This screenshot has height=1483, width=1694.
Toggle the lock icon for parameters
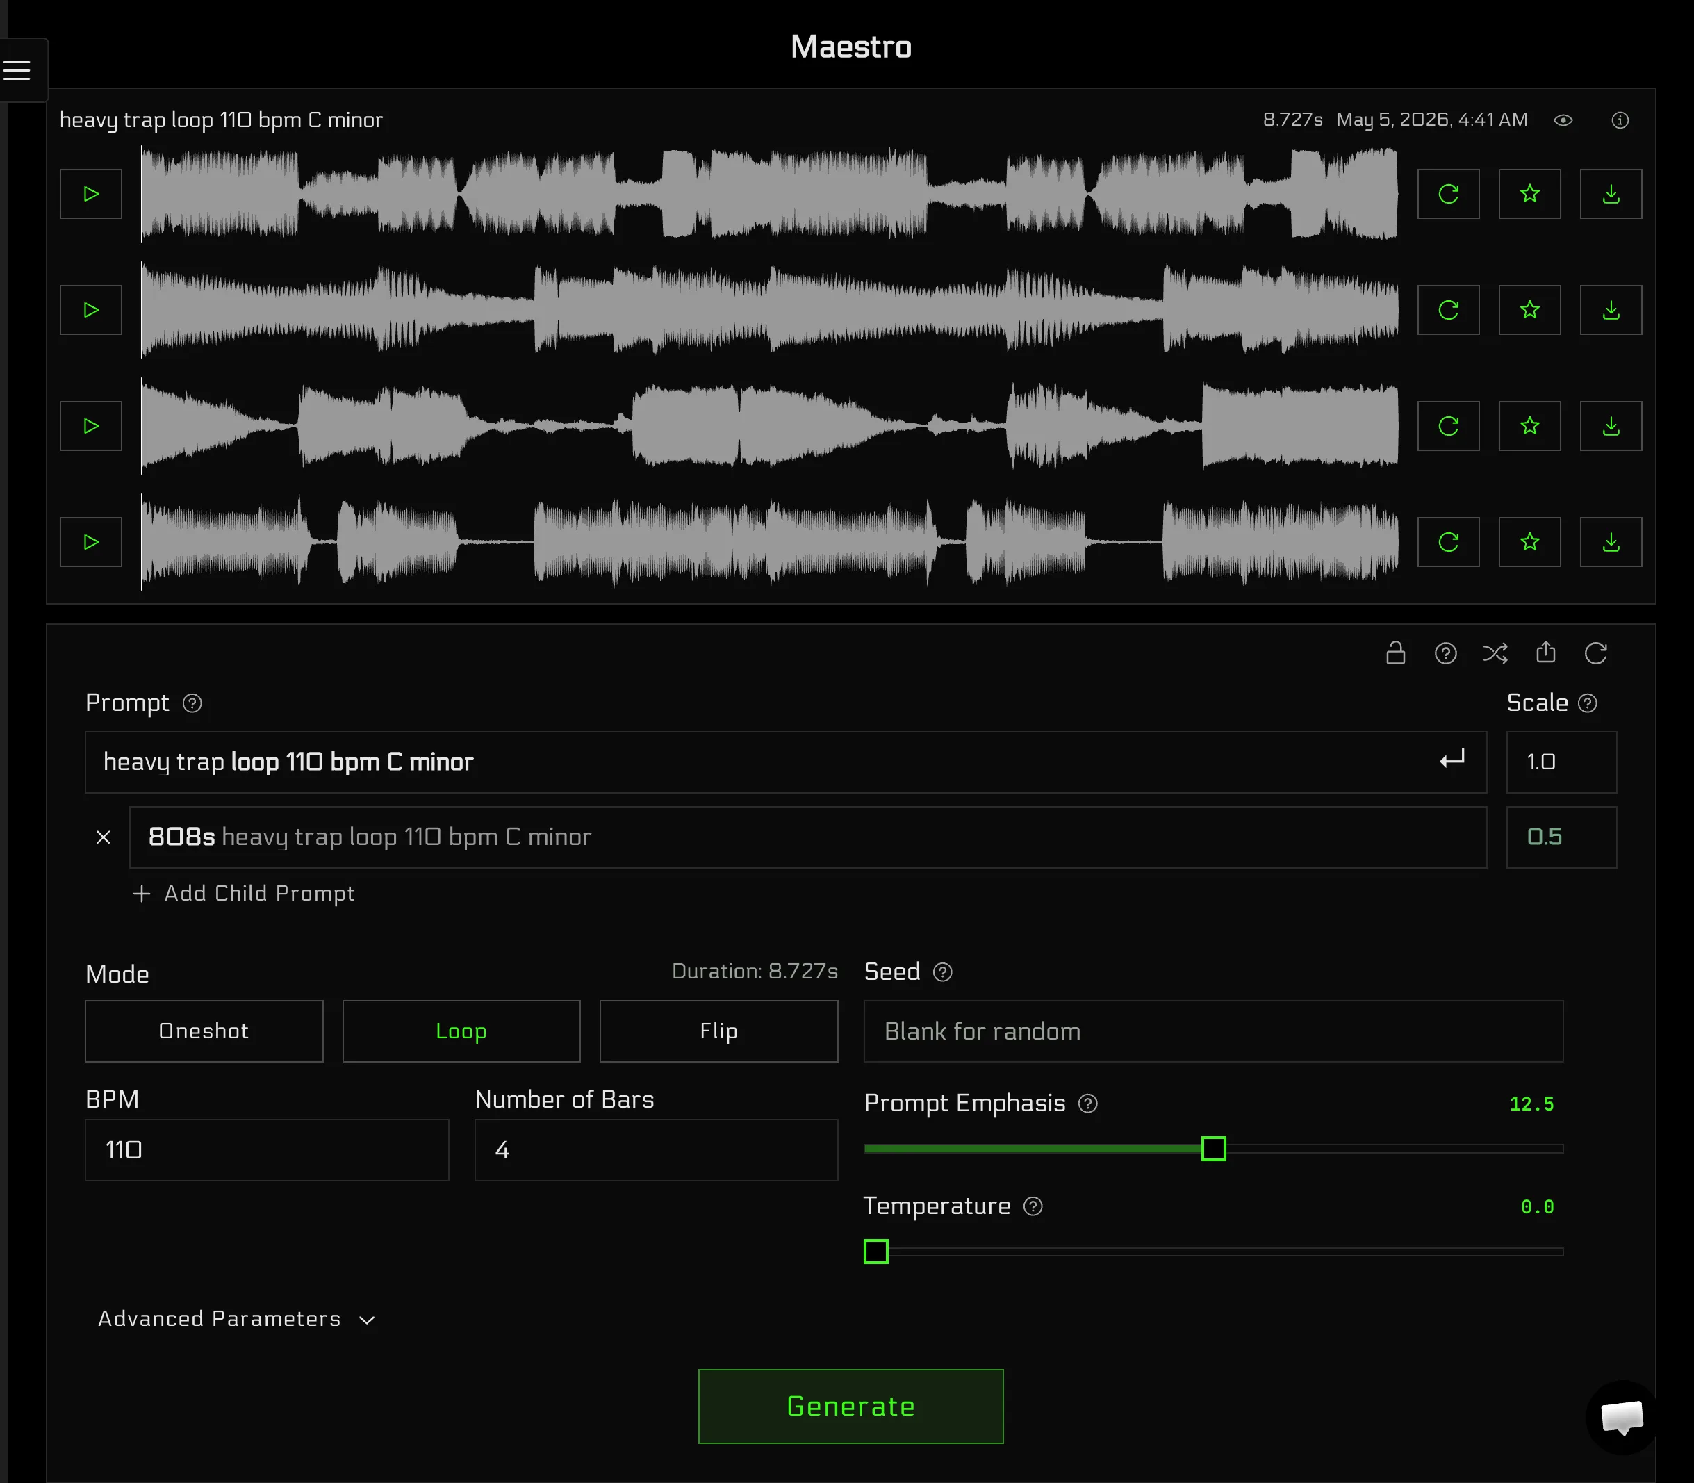[1395, 653]
